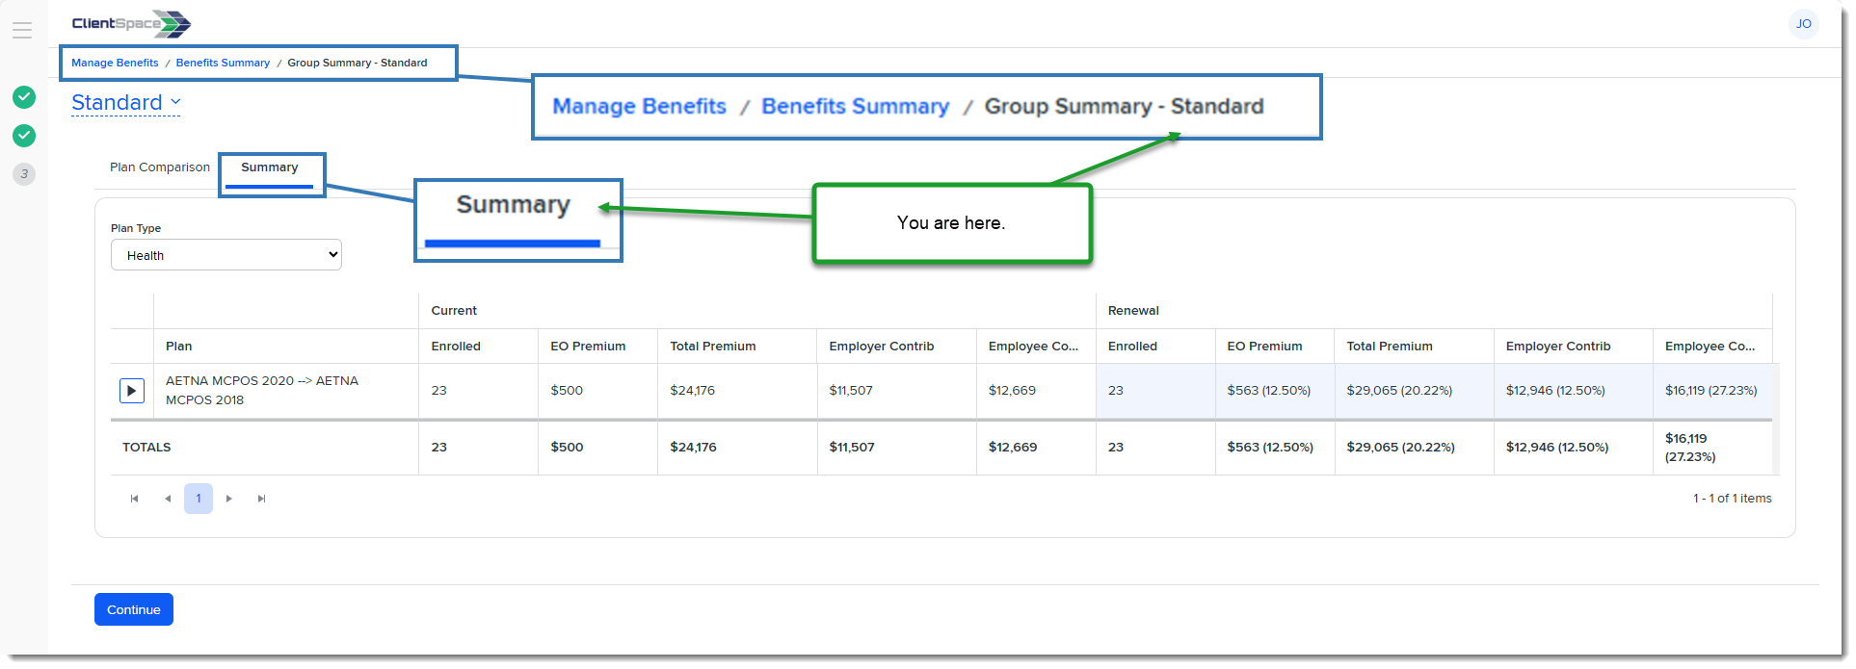Select page 1 in the pager
This screenshot has width=1856, height=669.
tap(199, 499)
